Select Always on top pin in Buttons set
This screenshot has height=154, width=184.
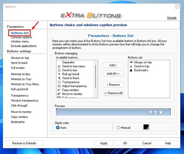[131, 62]
